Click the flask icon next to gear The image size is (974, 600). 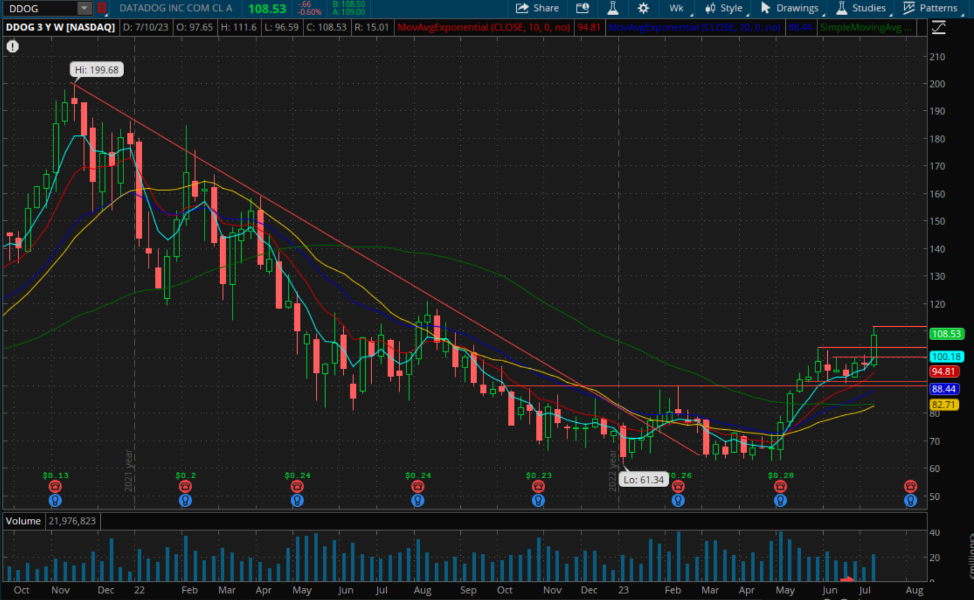coord(613,8)
